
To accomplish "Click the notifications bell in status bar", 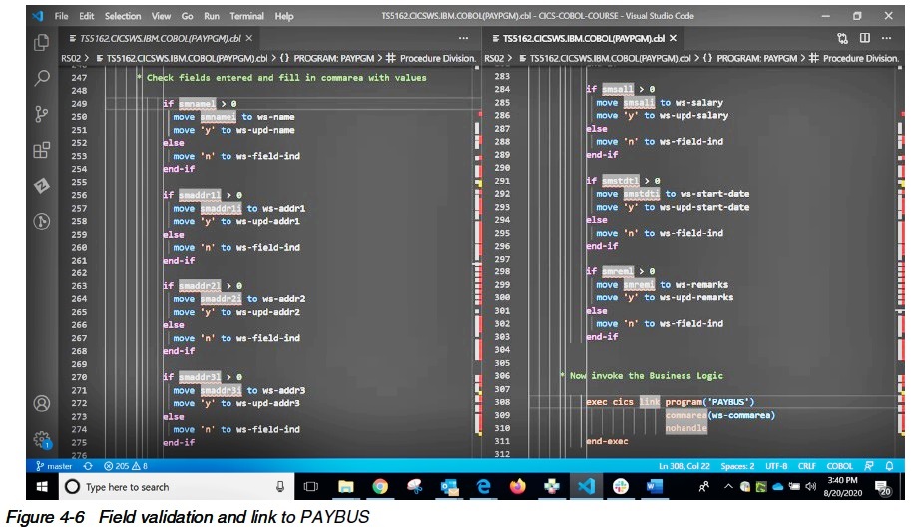I will pyautogui.click(x=890, y=466).
